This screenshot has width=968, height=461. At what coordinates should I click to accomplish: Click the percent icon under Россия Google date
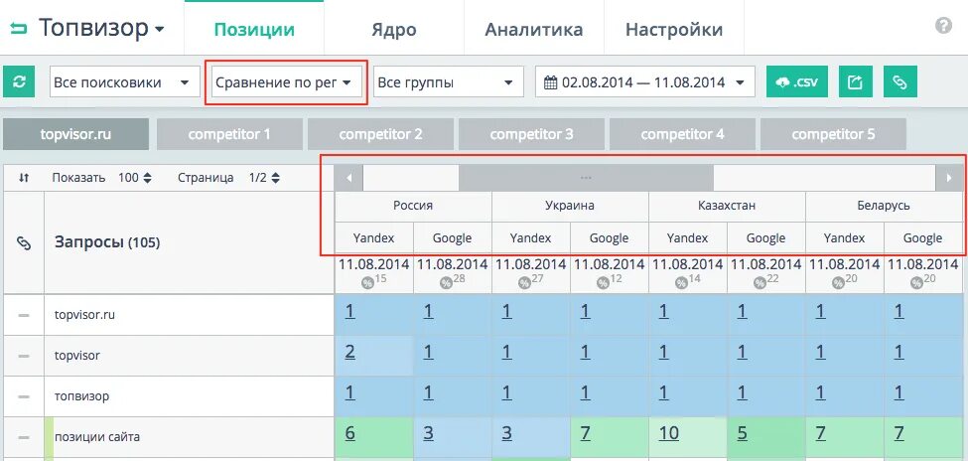[x=446, y=283]
